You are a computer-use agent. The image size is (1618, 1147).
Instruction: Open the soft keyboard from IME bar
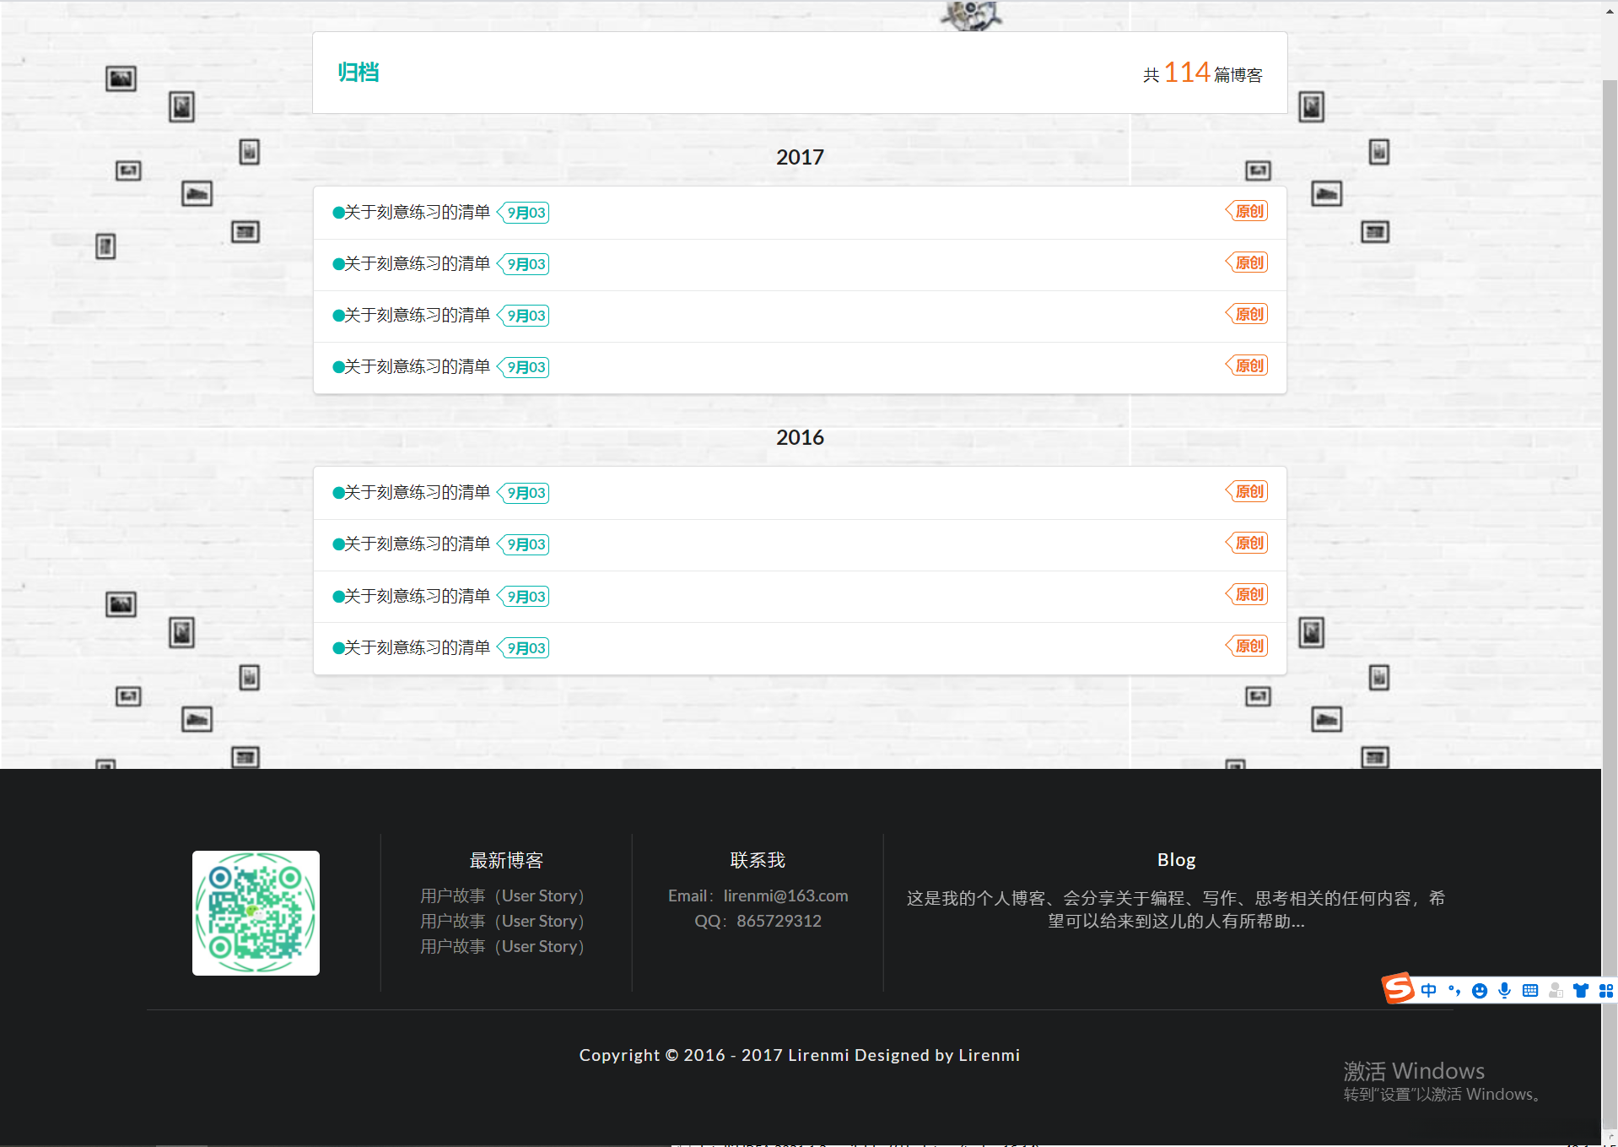pyautogui.click(x=1530, y=991)
